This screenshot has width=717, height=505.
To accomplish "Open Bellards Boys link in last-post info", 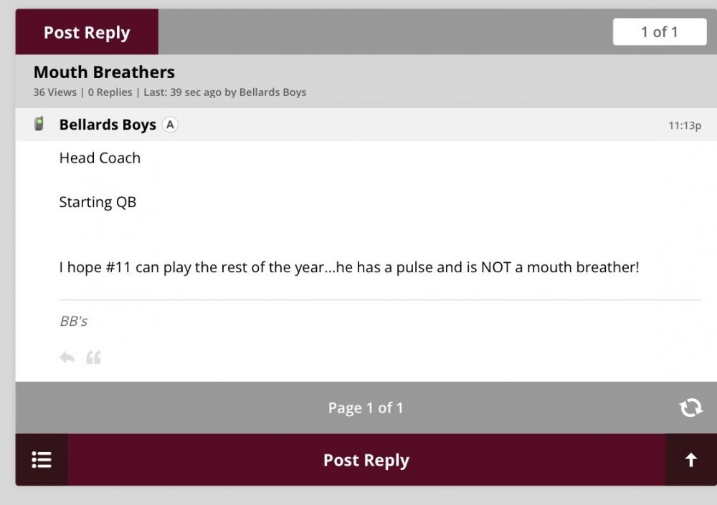I will 272,92.
